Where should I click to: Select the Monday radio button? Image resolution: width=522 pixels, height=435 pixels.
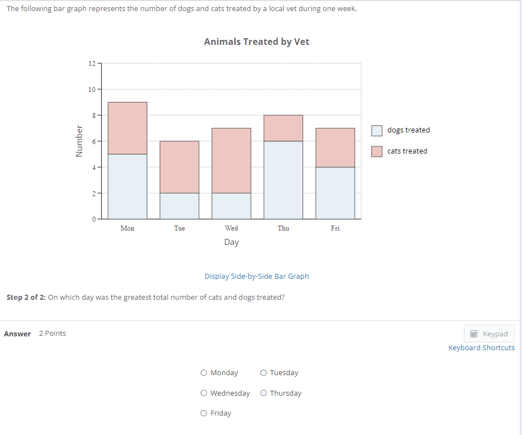click(203, 372)
